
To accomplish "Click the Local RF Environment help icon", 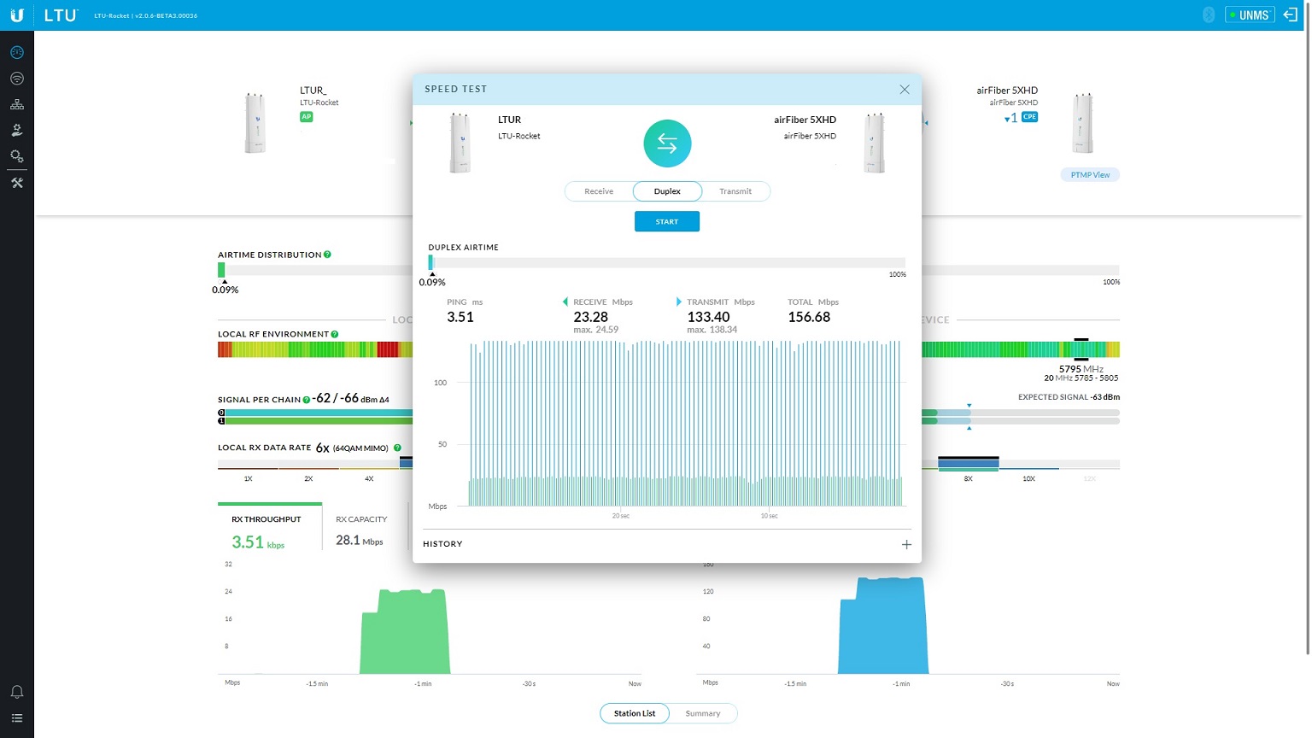I will [x=334, y=334].
